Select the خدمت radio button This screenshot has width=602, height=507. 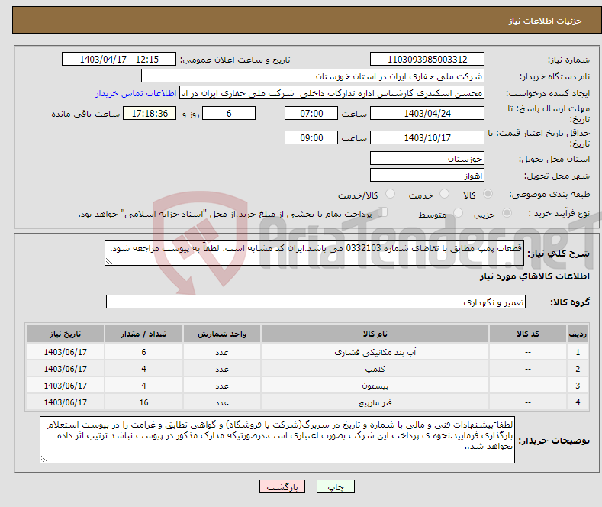click(444, 194)
